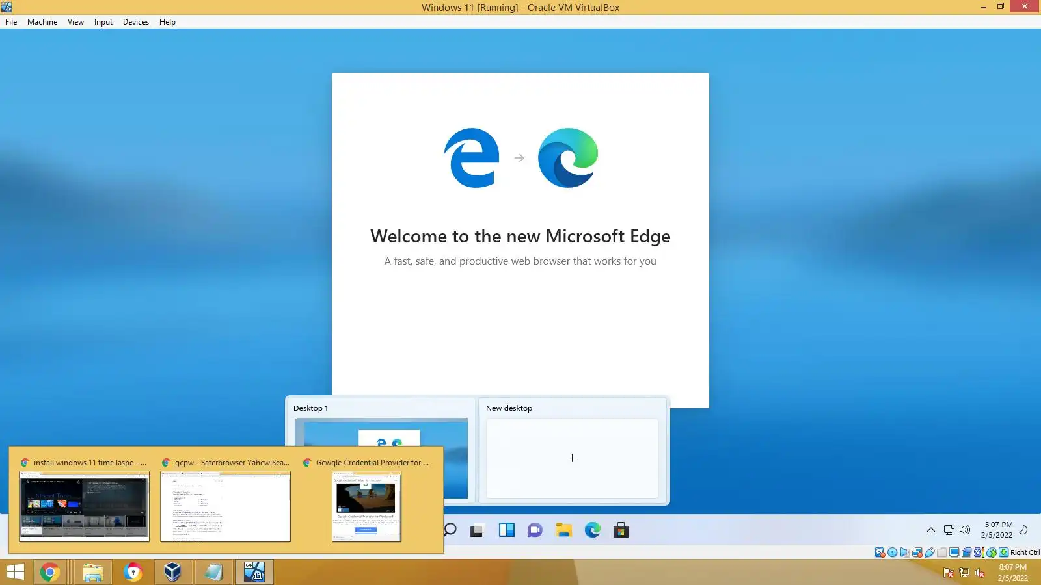Screen dimensions: 1041x585
Task: Expand hidden tray icons chevron in guest
Action: [931, 530]
